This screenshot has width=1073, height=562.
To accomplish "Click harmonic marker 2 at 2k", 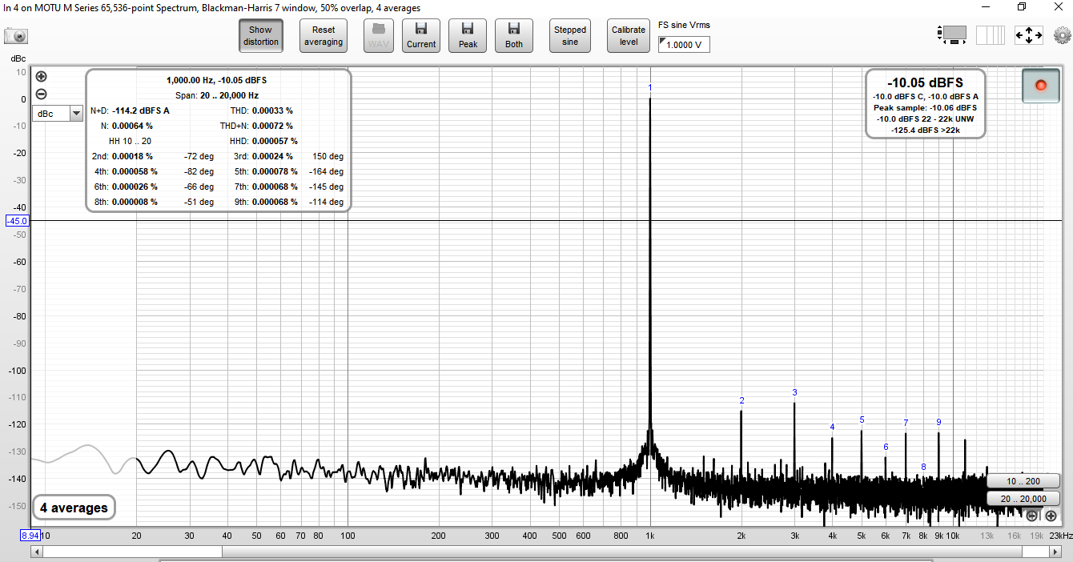I will coord(741,400).
